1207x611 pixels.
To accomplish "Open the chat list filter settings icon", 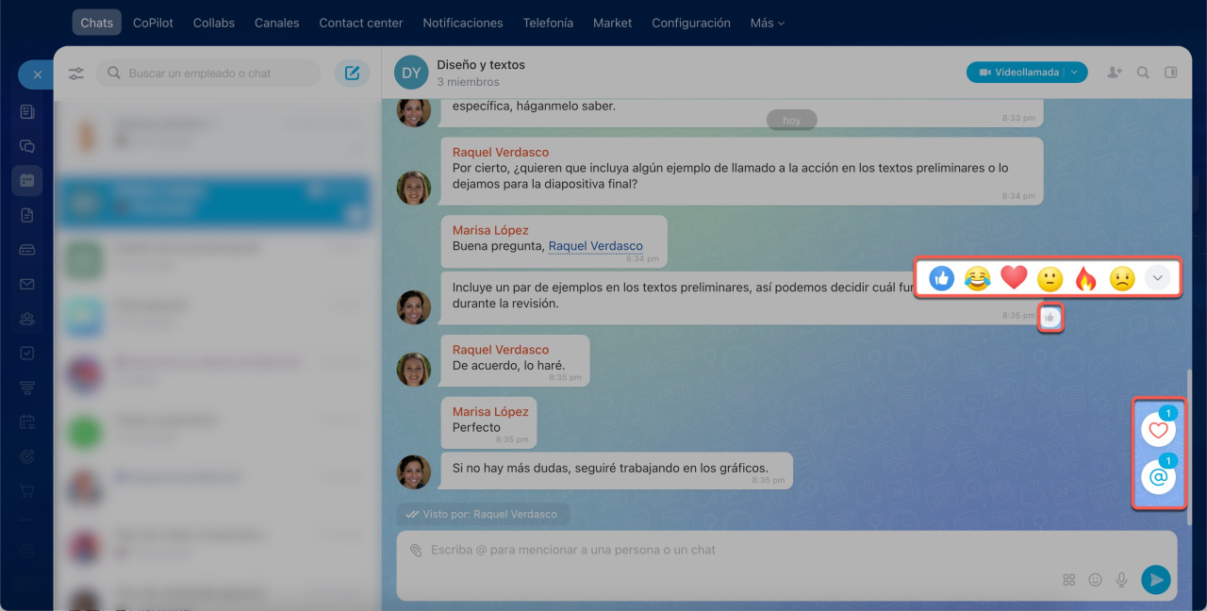I will tap(76, 73).
